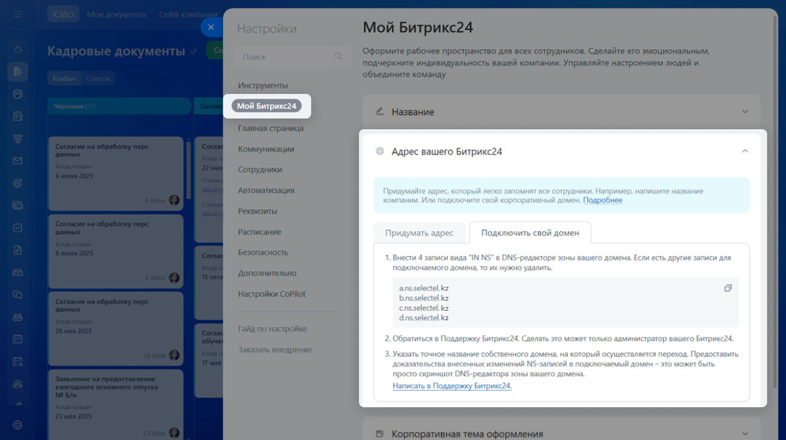Open the hamburger menu in the left sidebar
The width and height of the screenshot is (786, 440).
coord(18,14)
